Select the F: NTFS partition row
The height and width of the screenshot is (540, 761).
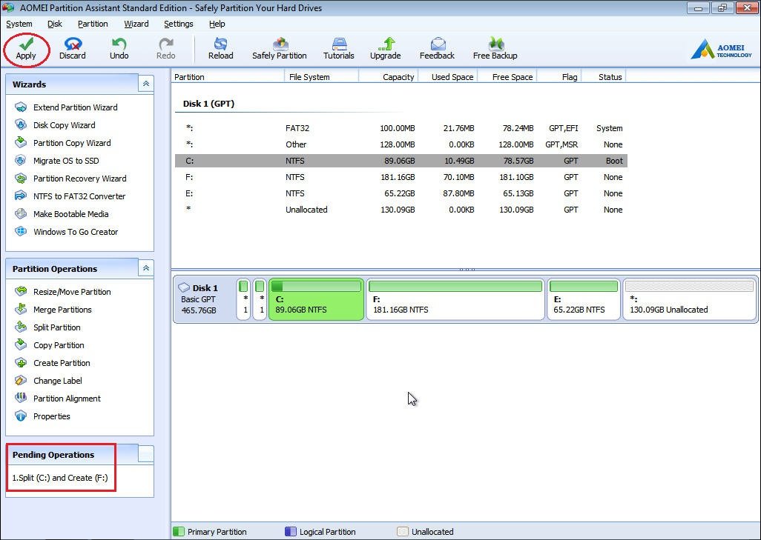tap(401, 177)
